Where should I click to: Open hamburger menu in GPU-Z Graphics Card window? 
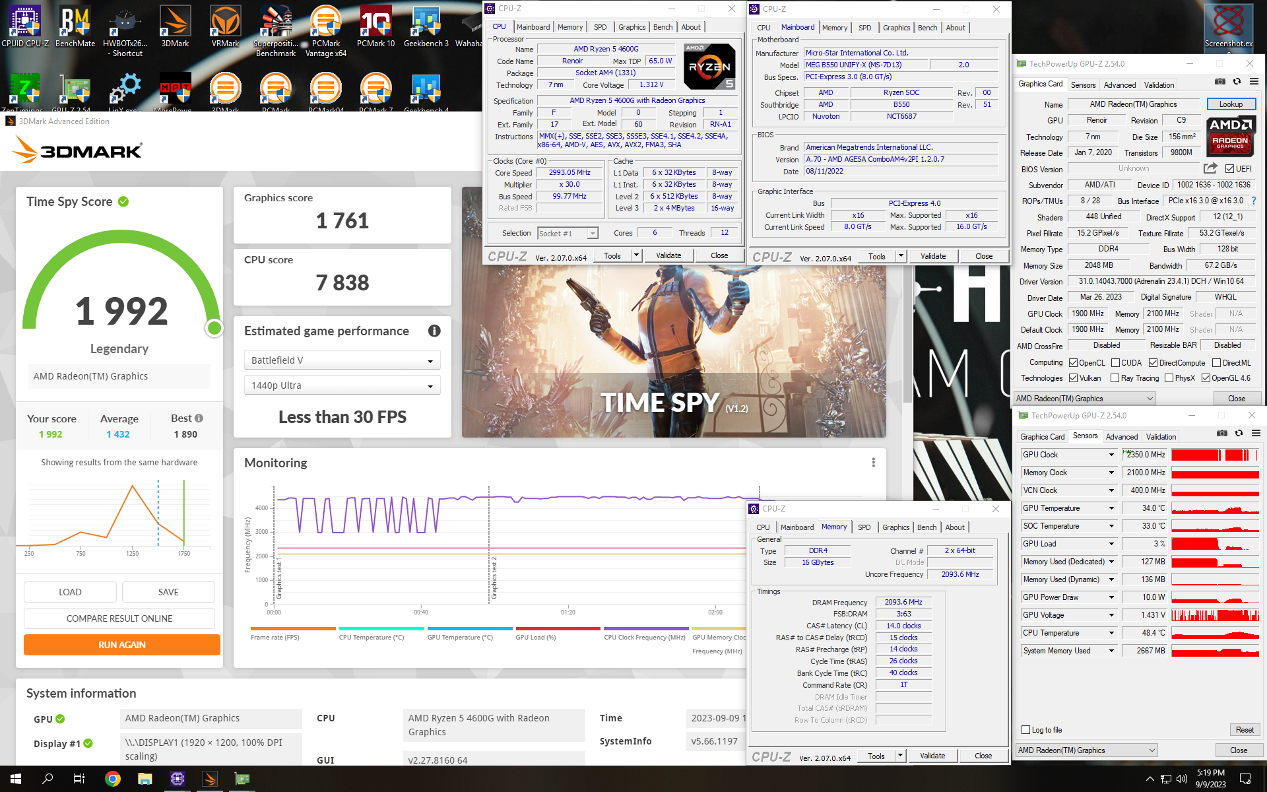click(1254, 81)
